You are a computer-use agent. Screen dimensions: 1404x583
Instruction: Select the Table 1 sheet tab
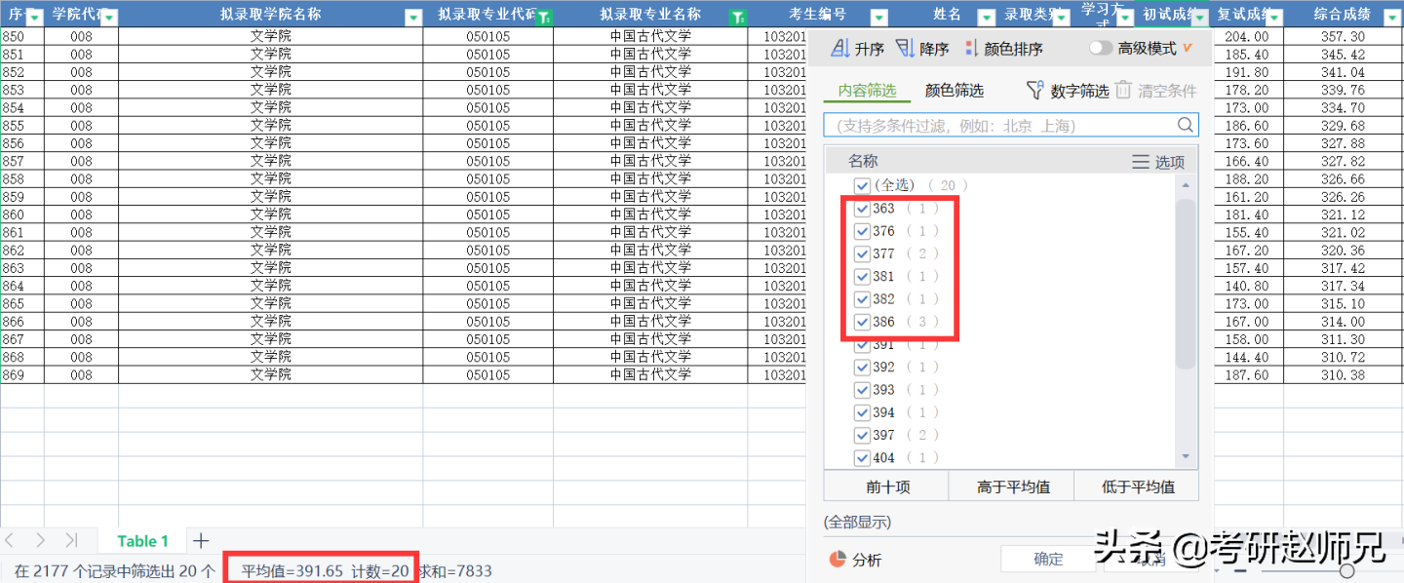tap(142, 540)
